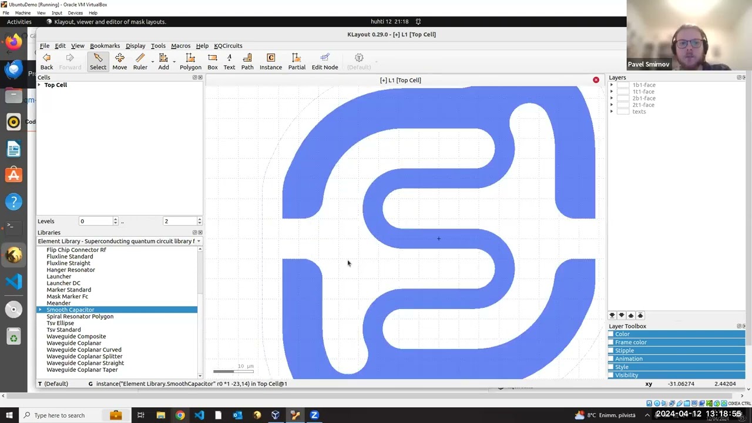Image resolution: width=752 pixels, height=423 pixels.
Task: Undock the Cells panel float icon
Action: pos(194,78)
